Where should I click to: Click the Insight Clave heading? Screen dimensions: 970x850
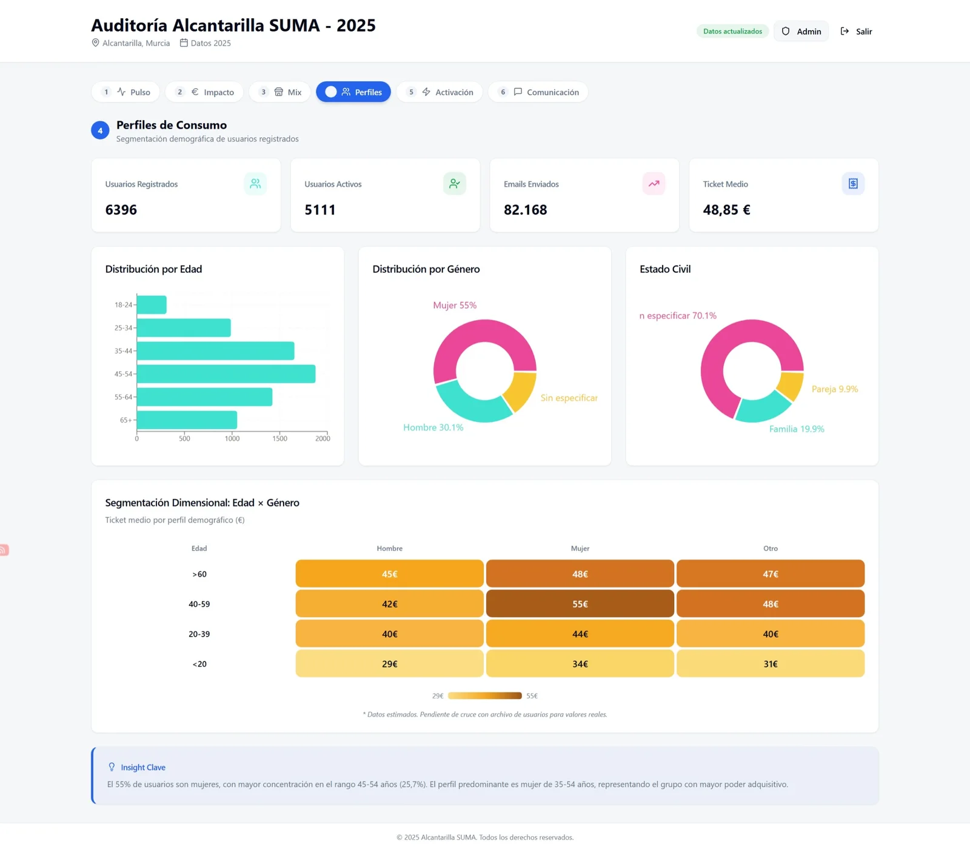point(143,768)
